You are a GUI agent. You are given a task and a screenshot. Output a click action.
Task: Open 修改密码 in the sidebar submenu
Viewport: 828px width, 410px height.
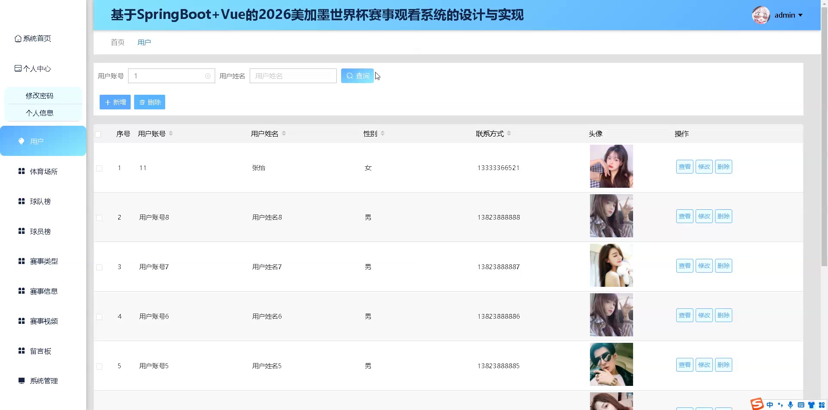pyautogui.click(x=40, y=96)
